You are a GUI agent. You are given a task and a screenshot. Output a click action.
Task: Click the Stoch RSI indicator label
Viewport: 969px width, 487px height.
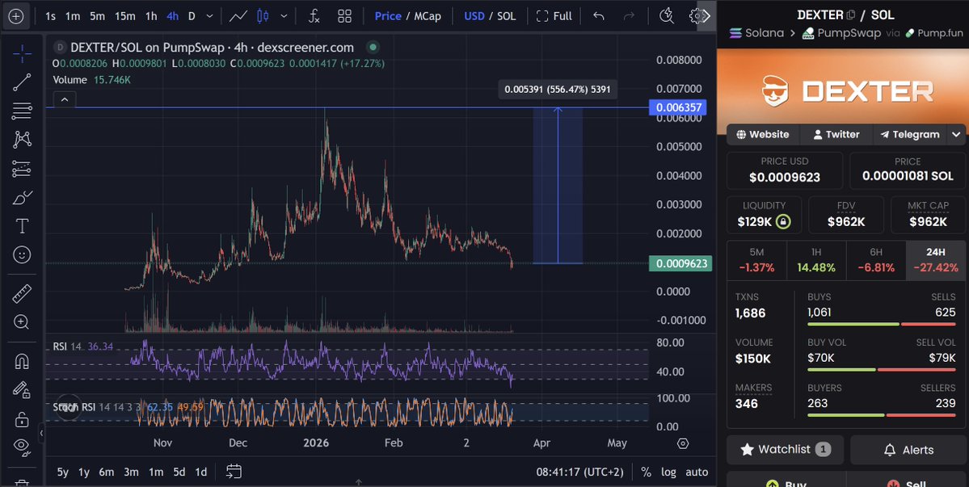pos(74,407)
